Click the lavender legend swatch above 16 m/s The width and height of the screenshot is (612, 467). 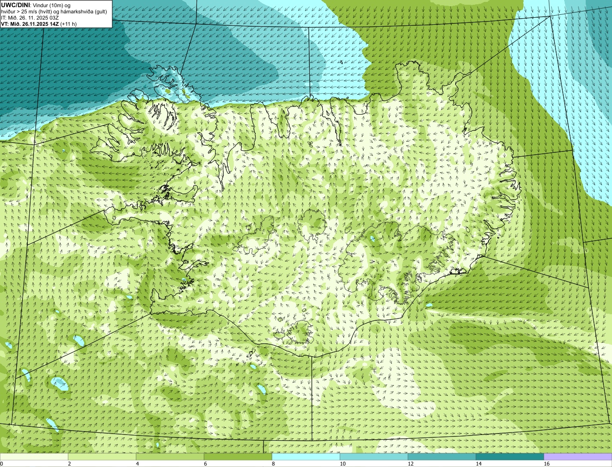(x=578, y=456)
